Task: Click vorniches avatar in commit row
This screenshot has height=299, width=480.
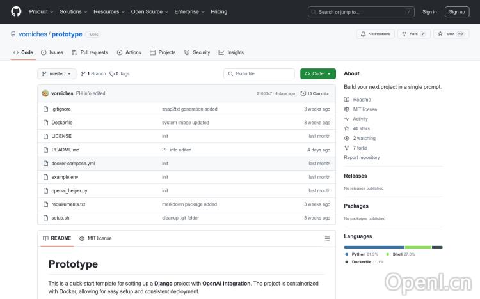Action: [45, 93]
